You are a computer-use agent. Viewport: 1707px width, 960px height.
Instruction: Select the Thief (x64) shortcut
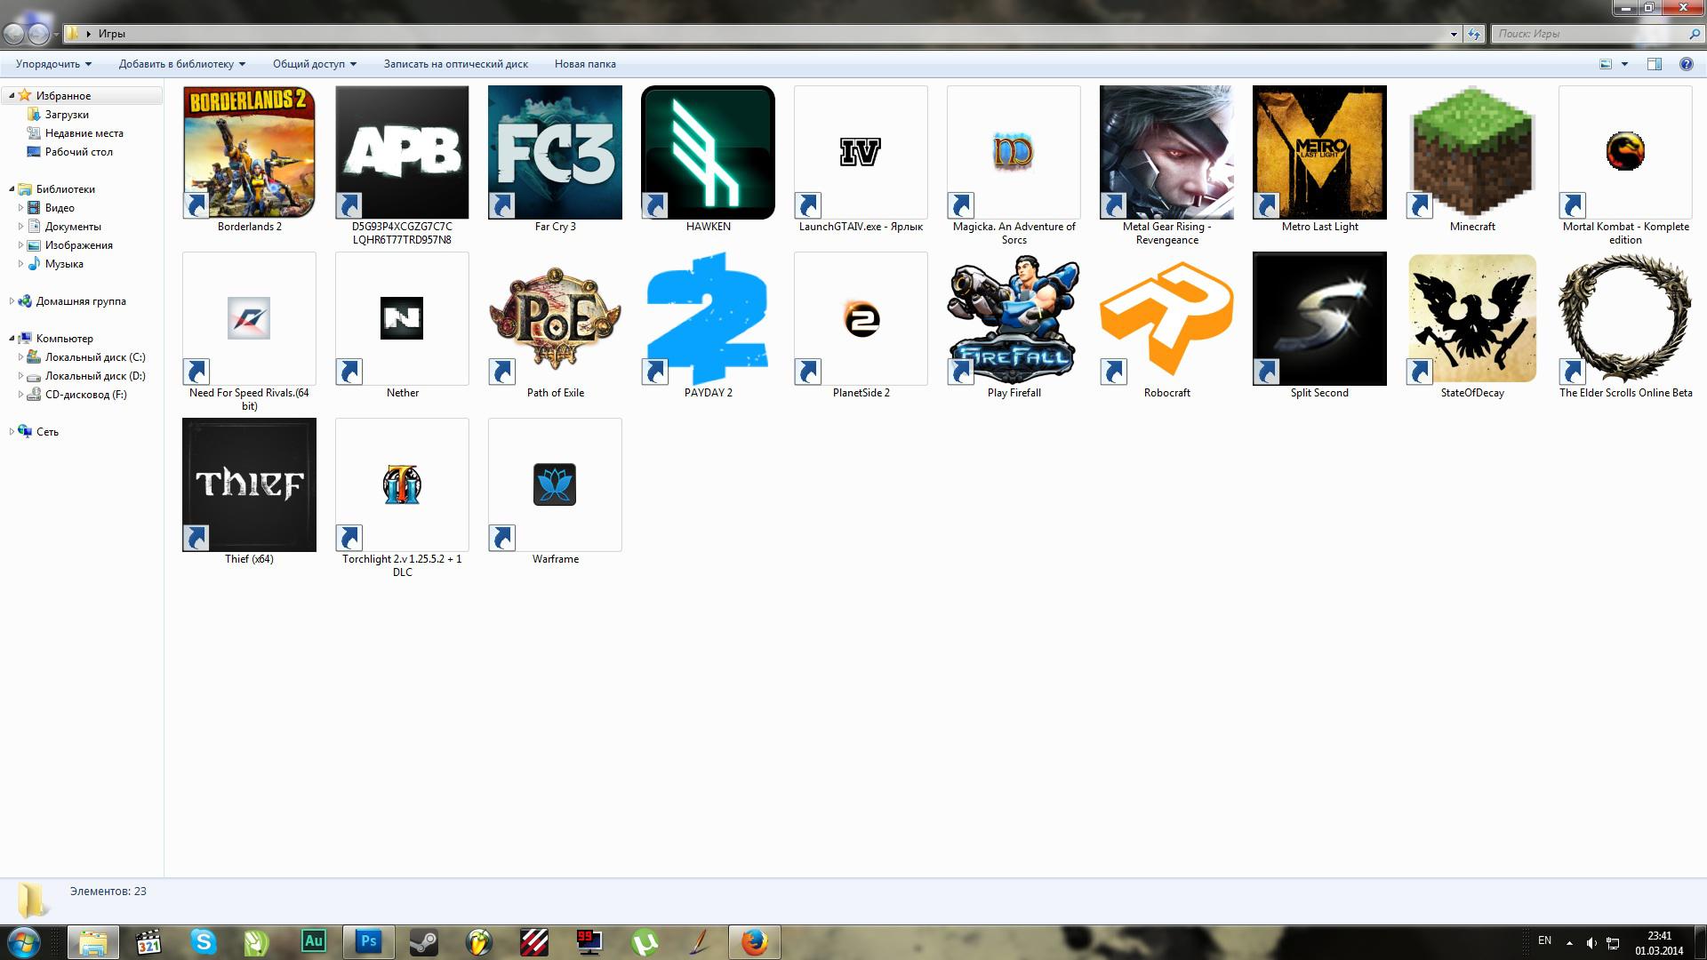249,484
